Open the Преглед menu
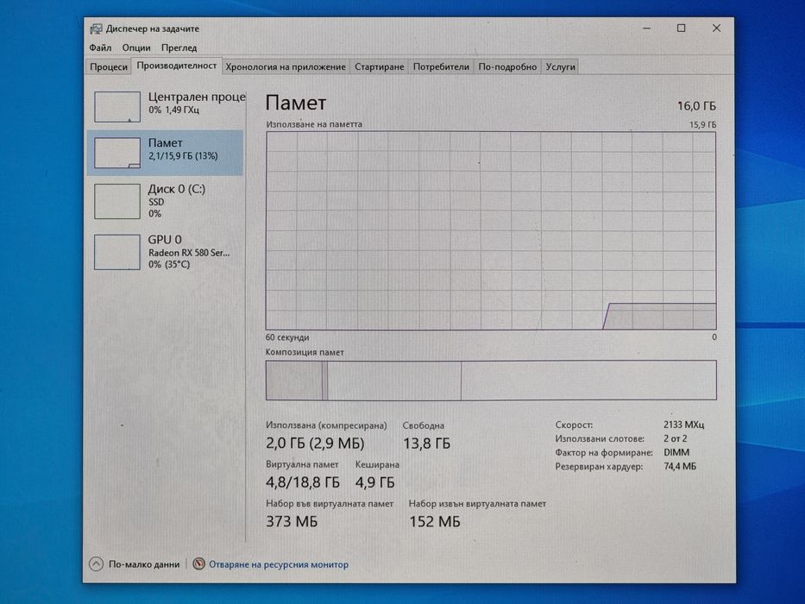This screenshot has height=604, width=805. tap(179, 47)
